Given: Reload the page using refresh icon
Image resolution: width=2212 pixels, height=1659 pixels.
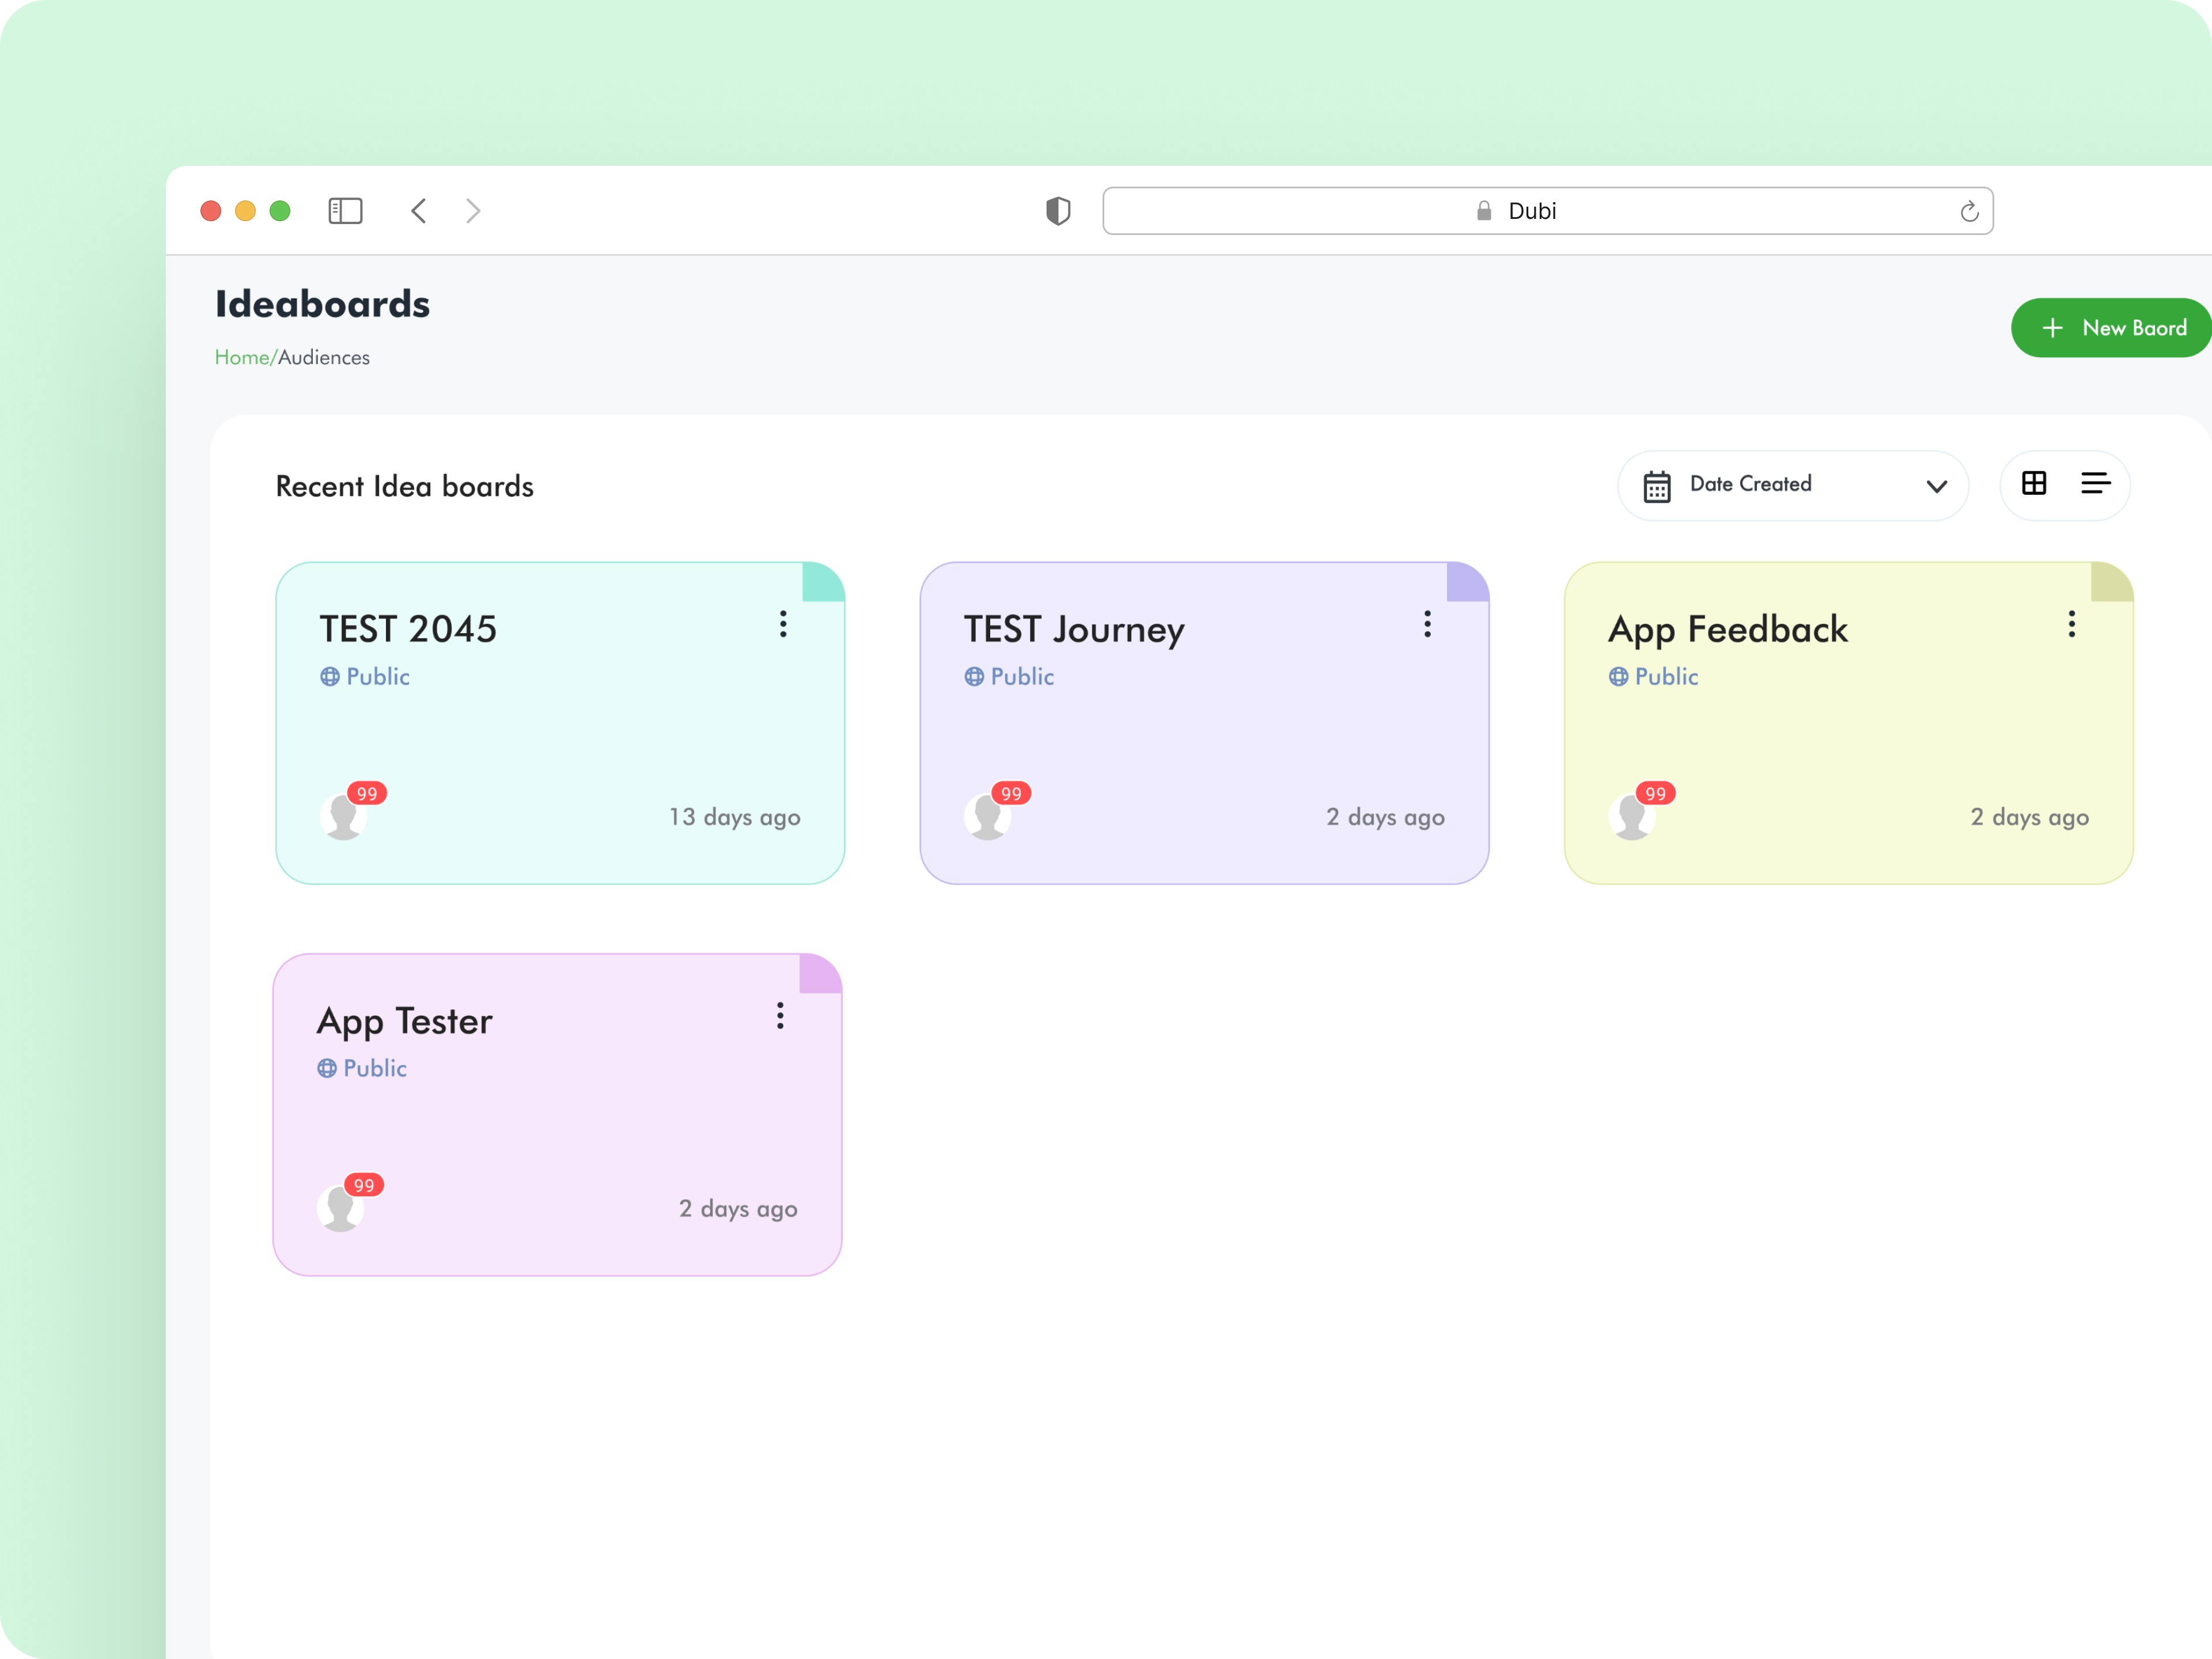Looking at the screenshot, I should point(1970,210).
